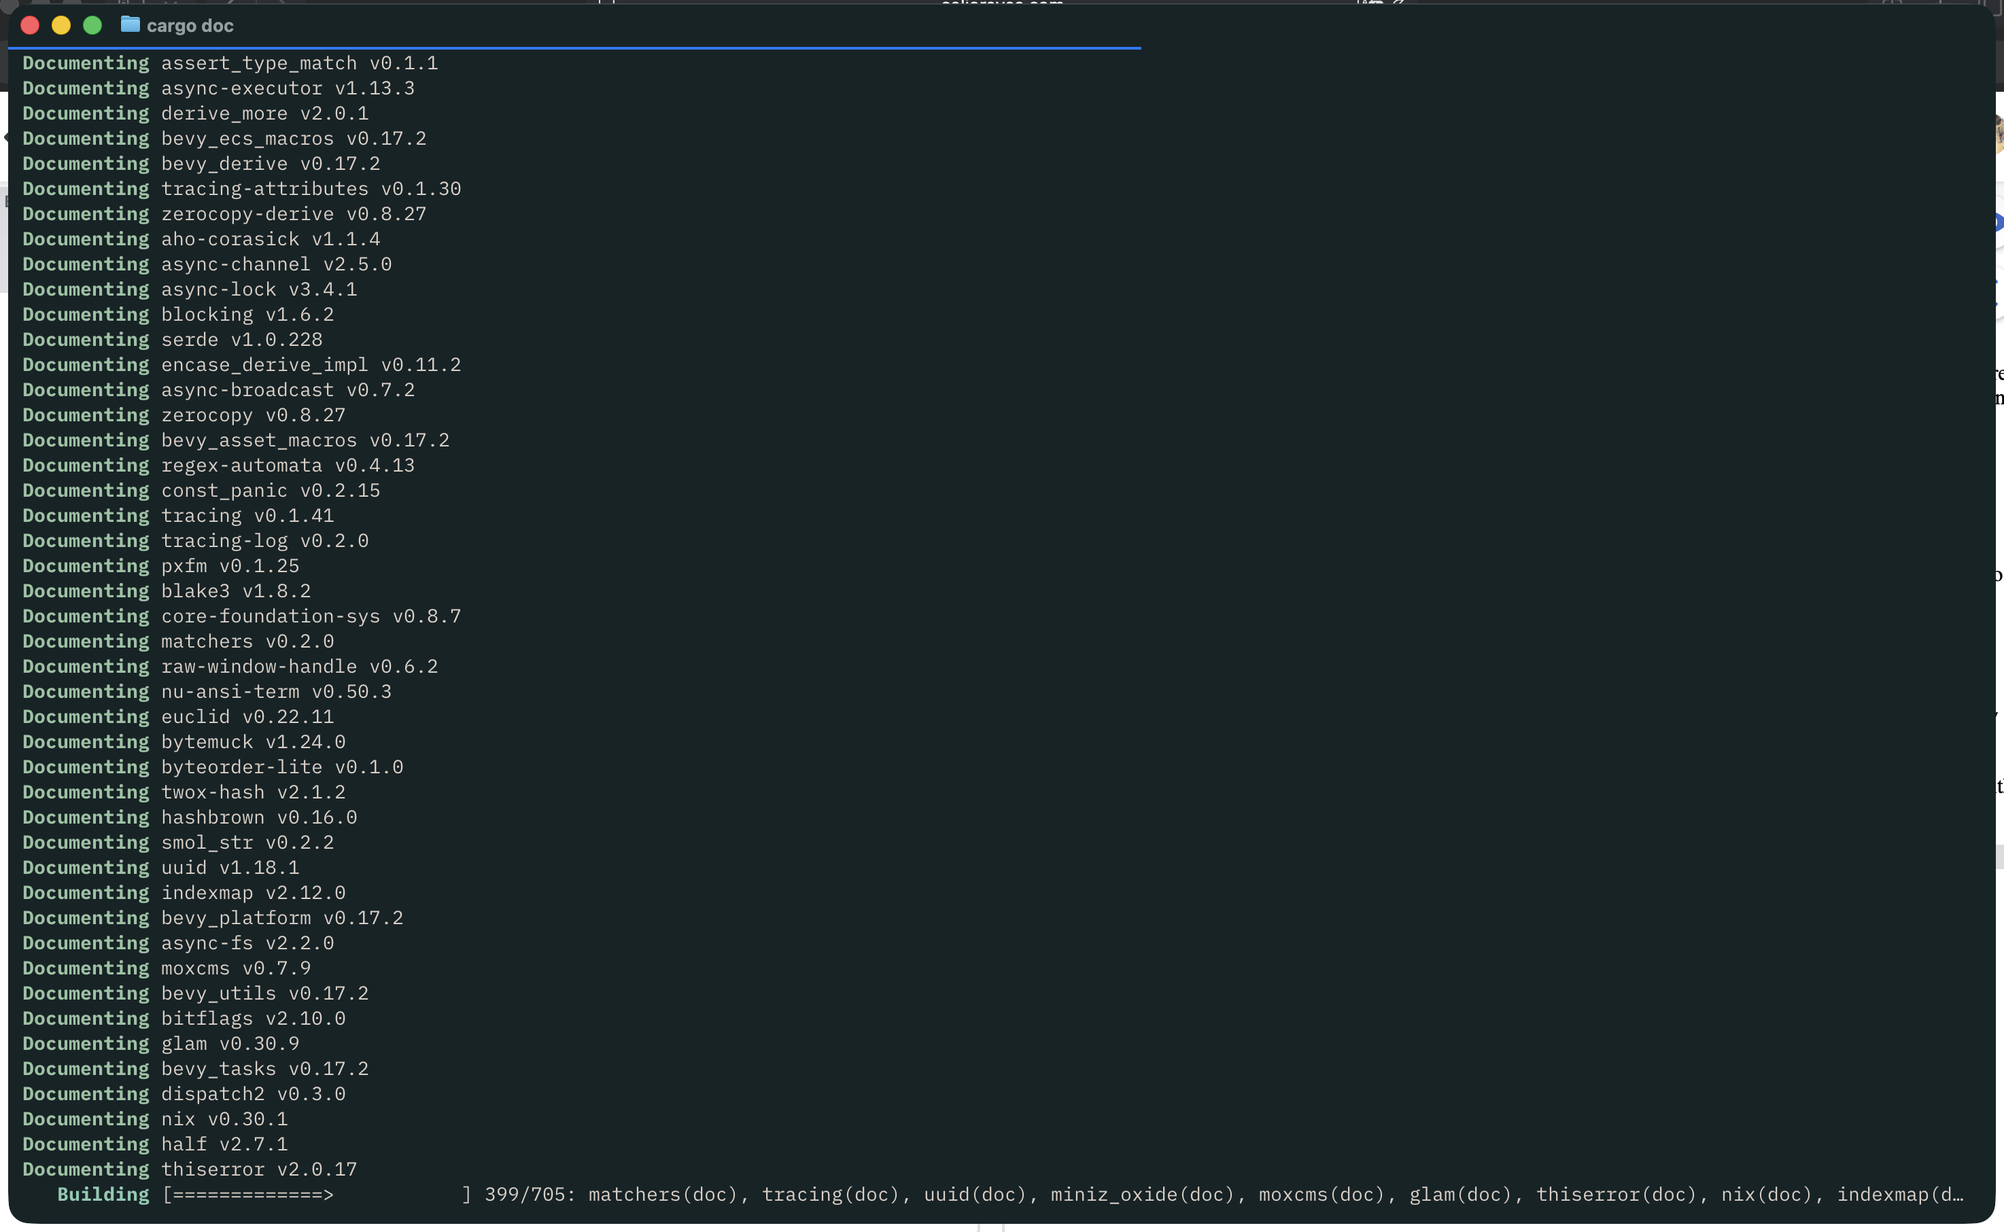Image resolution: width=2004 pixels, height=1232 pixels.
Task: Minimize the terminal with yellow button
Action: [61, 25]
